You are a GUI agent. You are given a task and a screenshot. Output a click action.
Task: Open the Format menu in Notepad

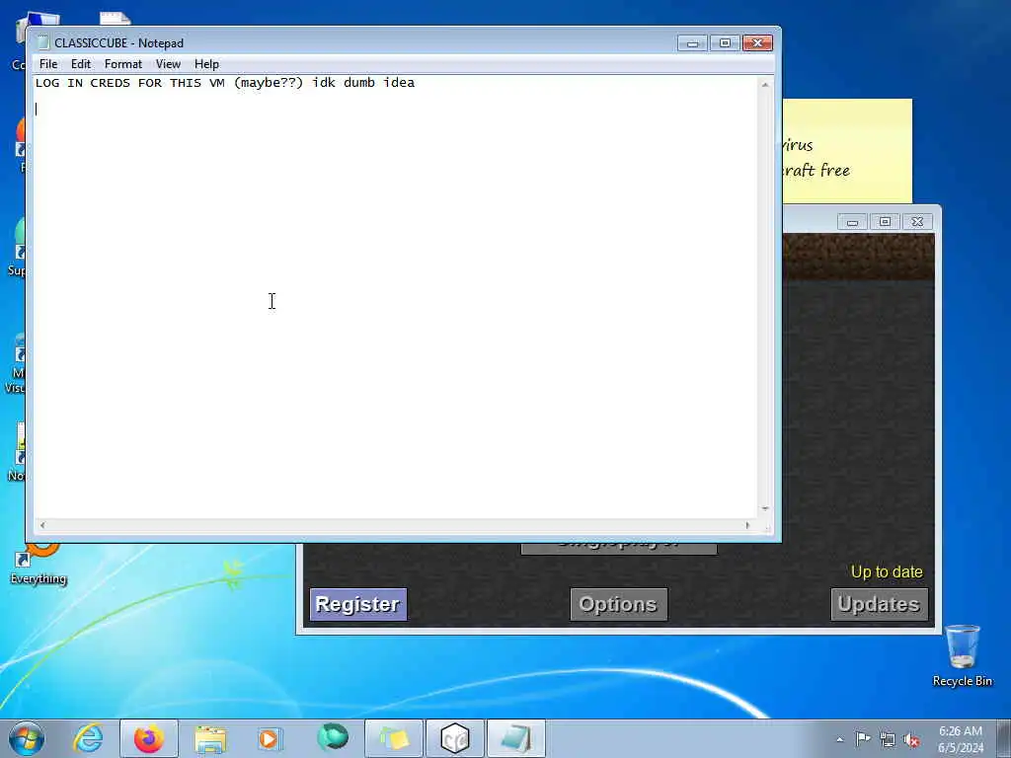(123, 64)
